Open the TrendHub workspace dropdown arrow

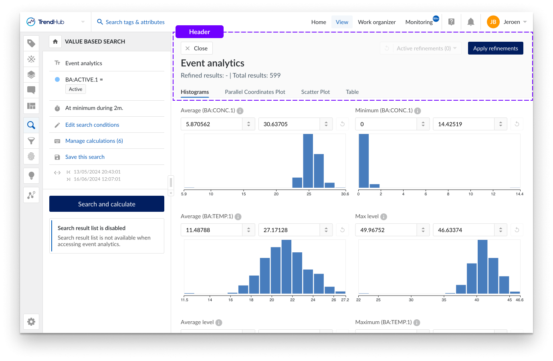click(83, 22)
